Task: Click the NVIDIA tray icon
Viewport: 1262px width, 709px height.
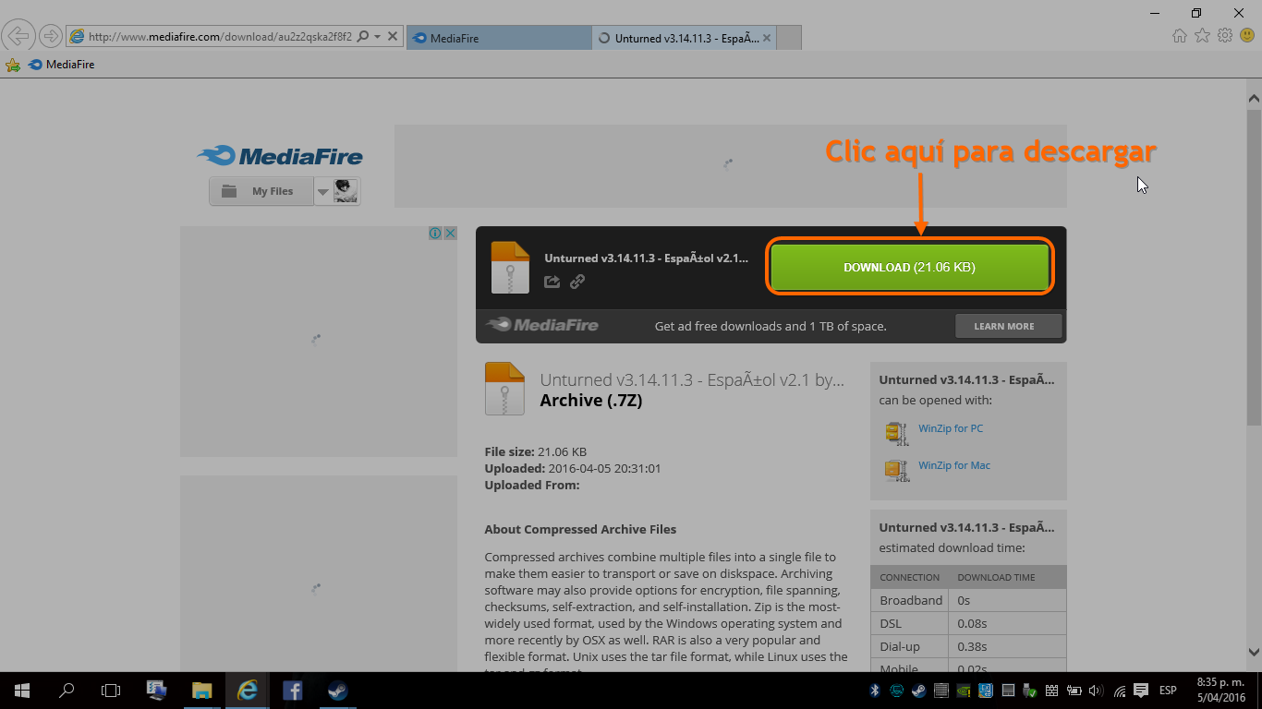Action: 963,691
